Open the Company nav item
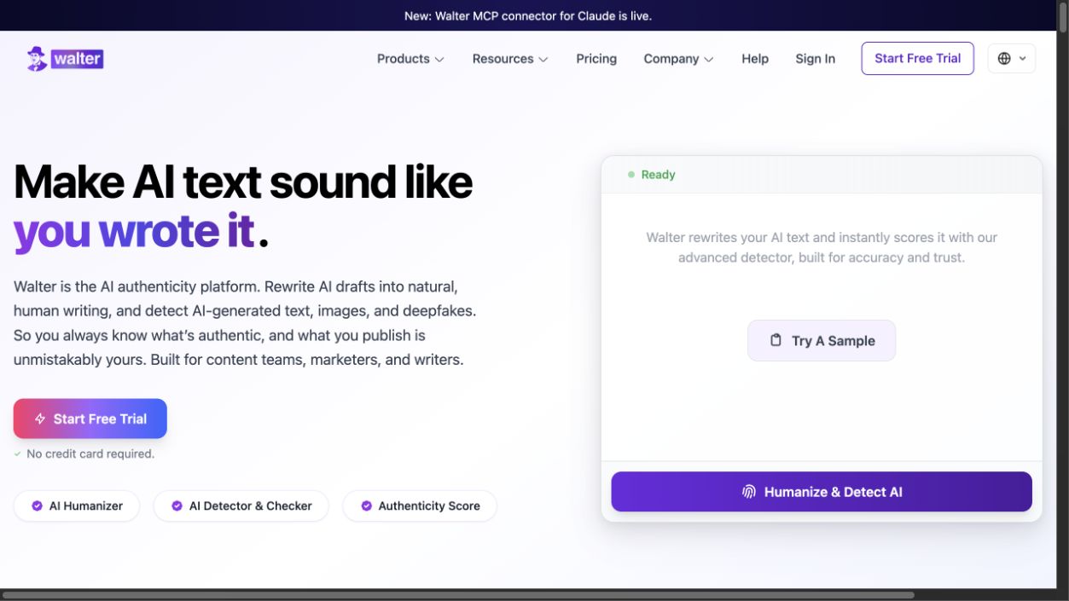This screenshot has width=1069, height=601. pos(679,59)
